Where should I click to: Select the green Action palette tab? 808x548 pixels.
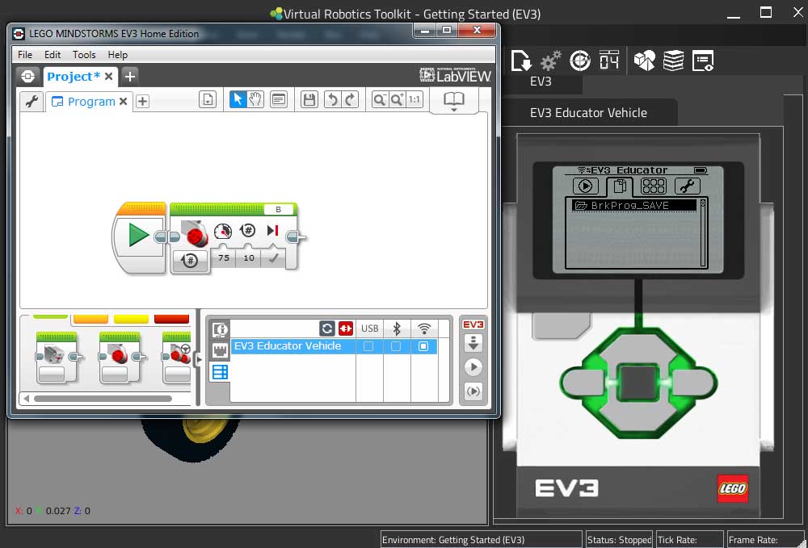coord(50,316)
